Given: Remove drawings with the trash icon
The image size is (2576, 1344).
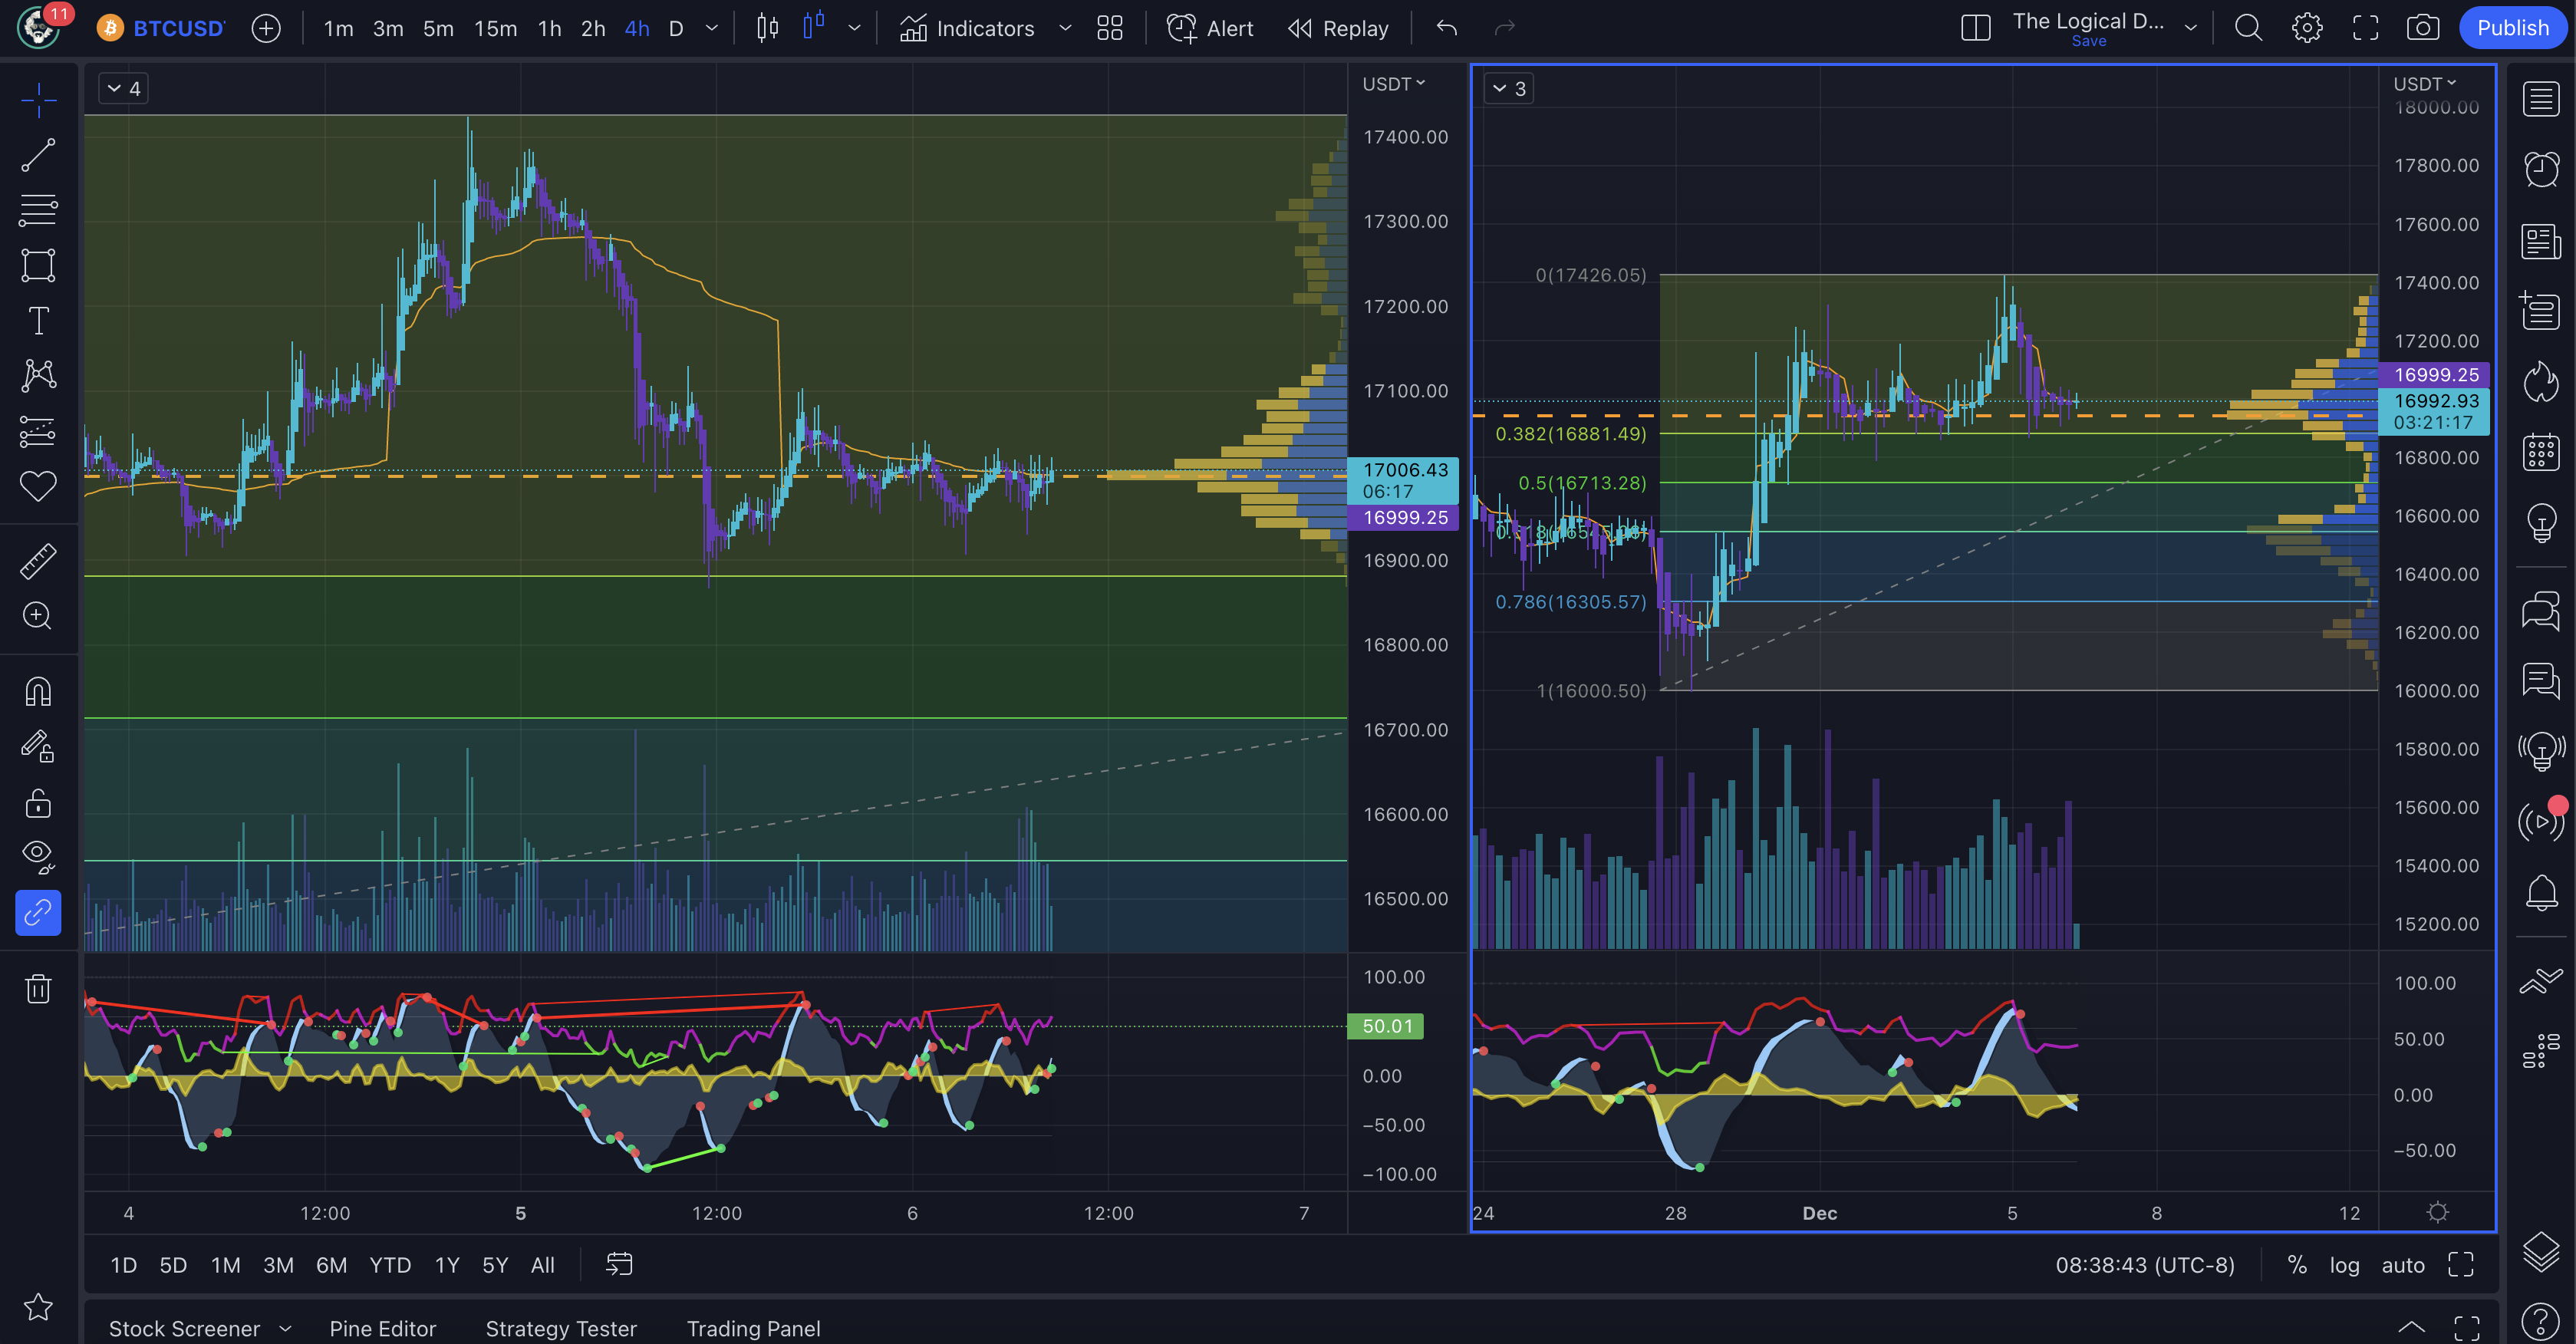Looking at the screenshot, I should click(x=38, y=988).
